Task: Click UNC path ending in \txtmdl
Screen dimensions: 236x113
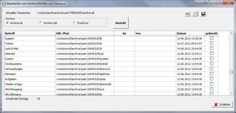Action: pos(82,64)
